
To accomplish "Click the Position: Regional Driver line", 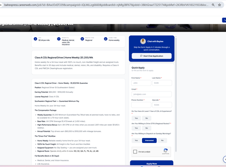I will point(55,87).
